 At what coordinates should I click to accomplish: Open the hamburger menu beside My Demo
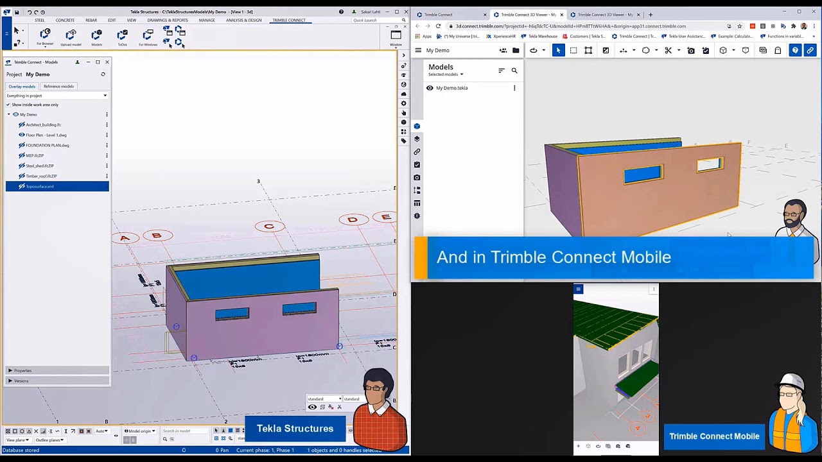(418, 50)
